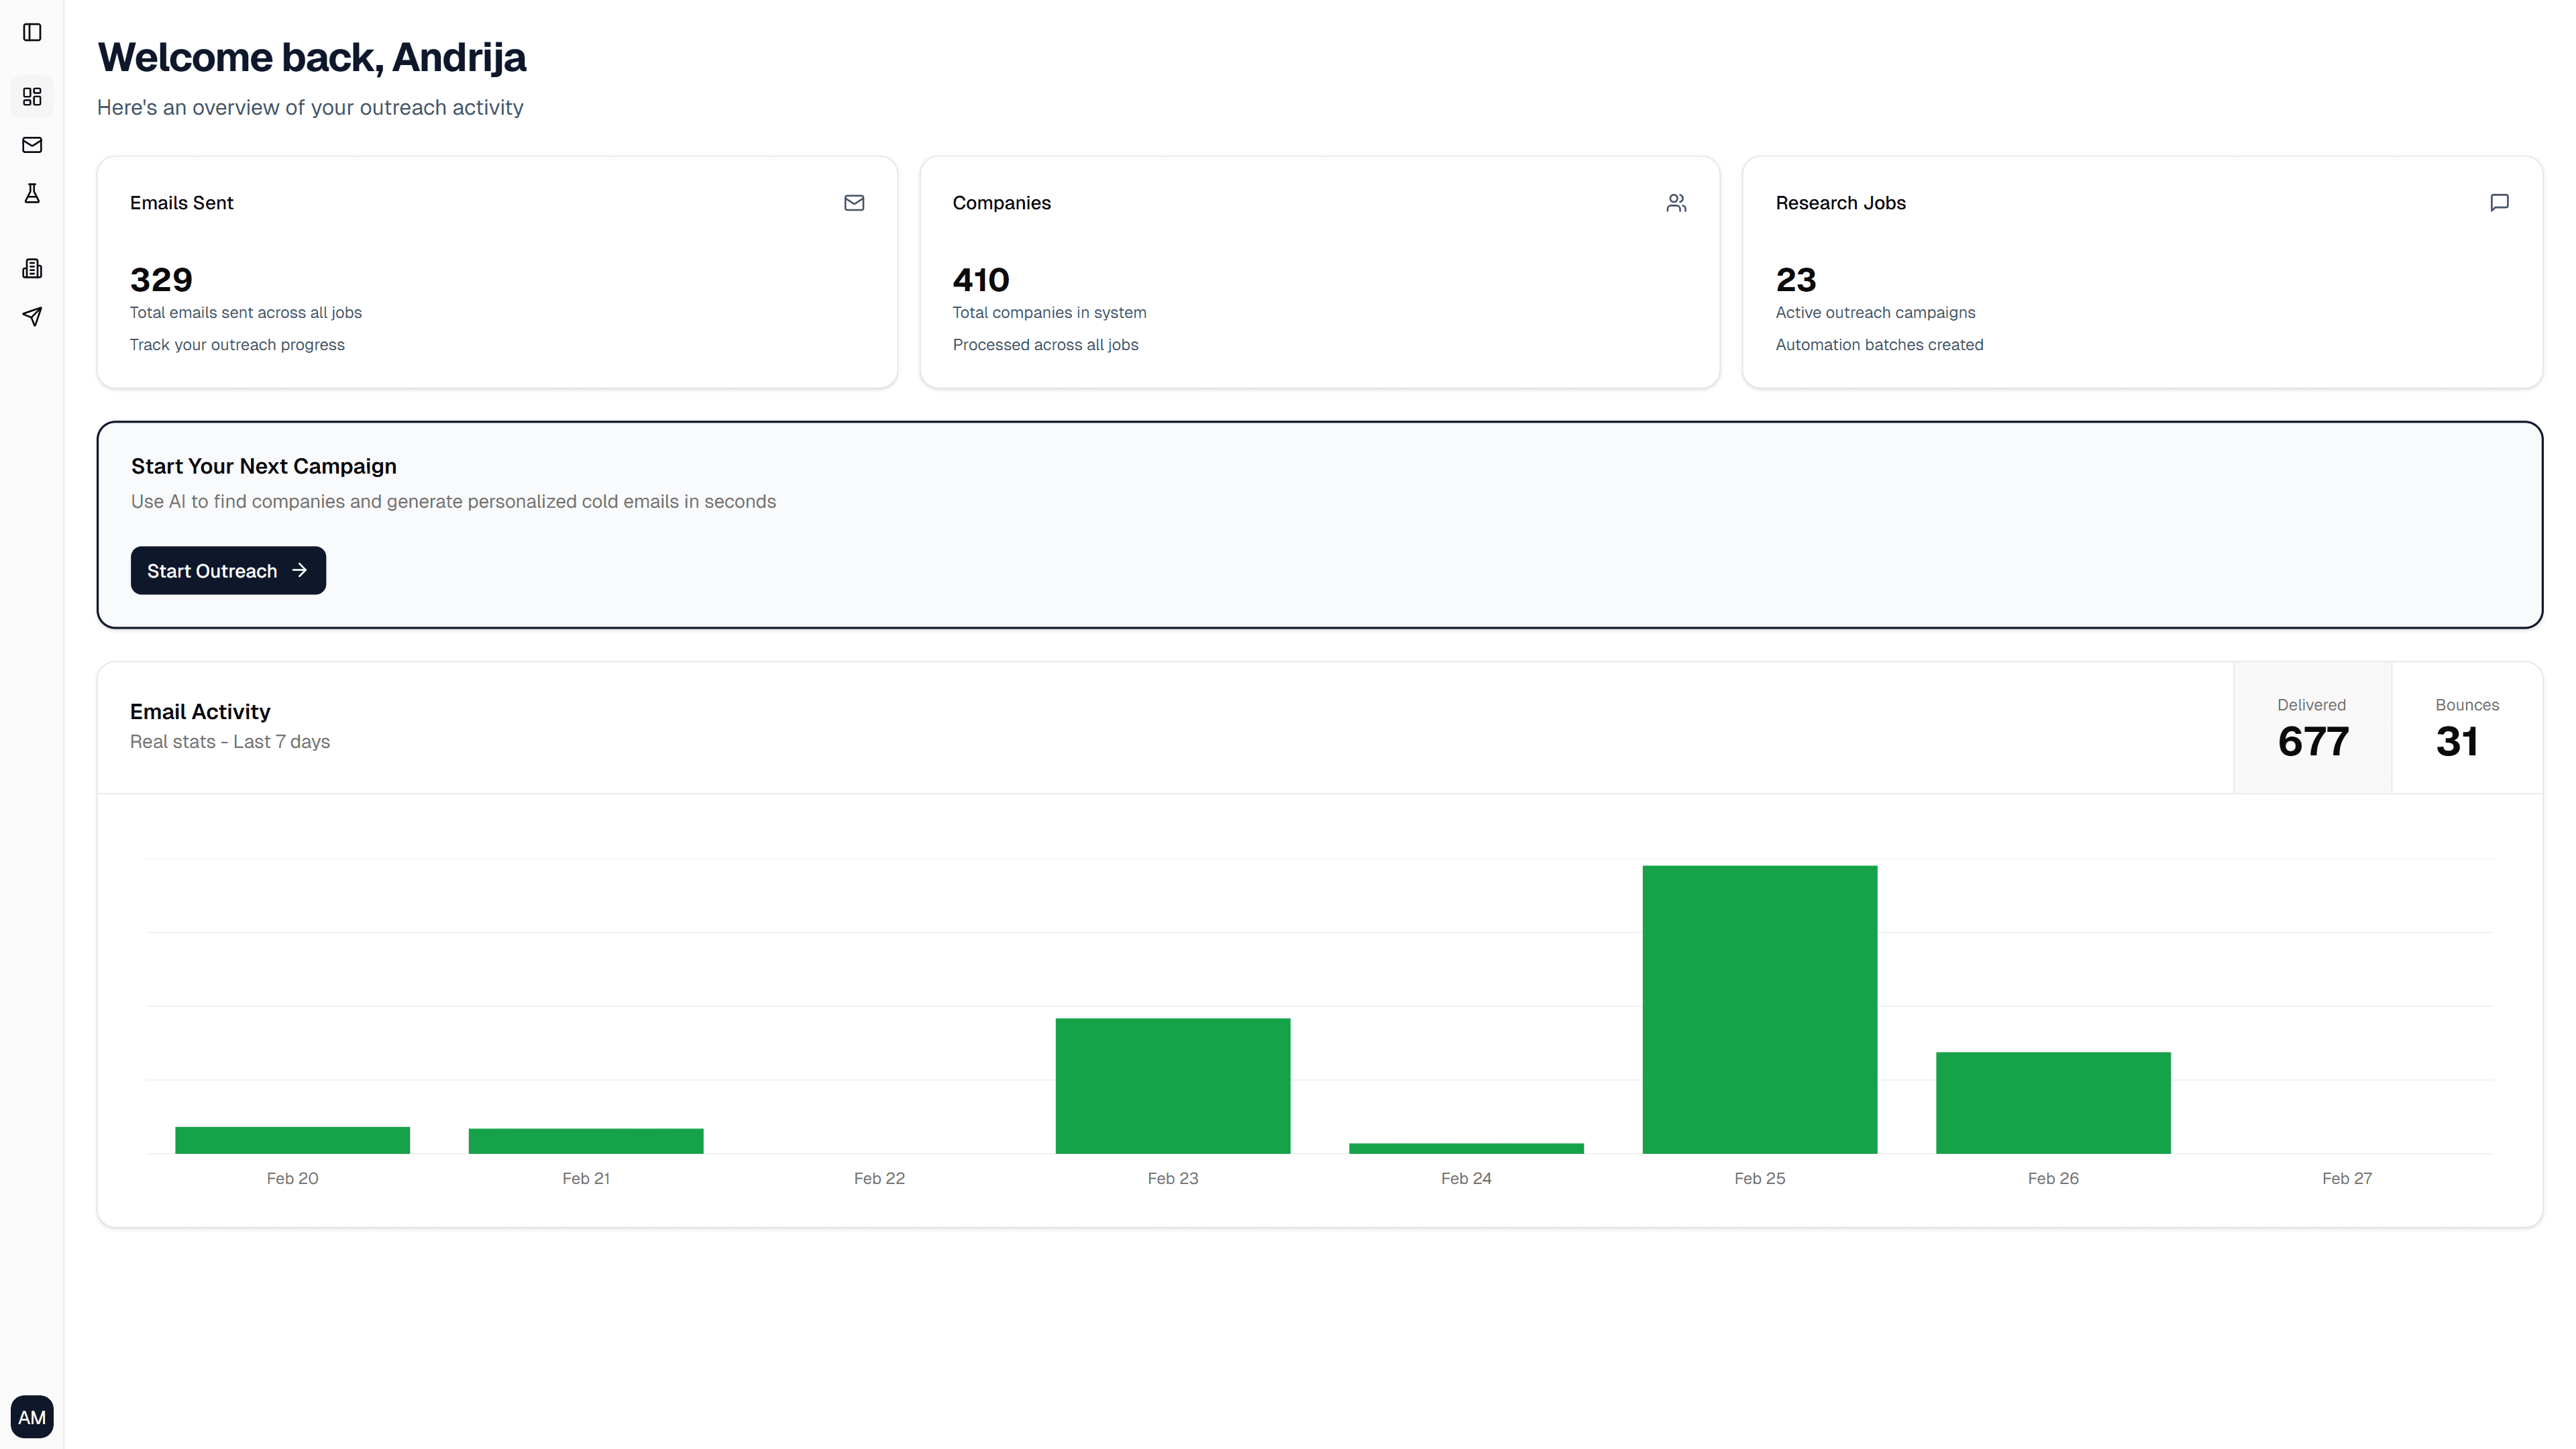This screenshot has height=1449, width=2576.
Task: Click people icon in Companies card
Action: (1677, 203)
